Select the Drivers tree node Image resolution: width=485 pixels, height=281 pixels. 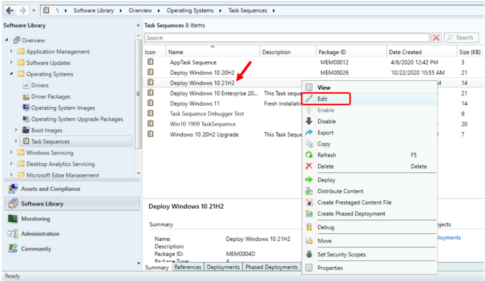point(40,85)
